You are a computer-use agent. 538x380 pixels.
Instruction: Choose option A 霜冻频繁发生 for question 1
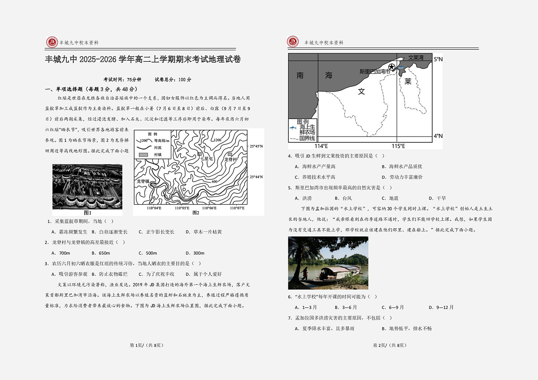coord(69,232)
